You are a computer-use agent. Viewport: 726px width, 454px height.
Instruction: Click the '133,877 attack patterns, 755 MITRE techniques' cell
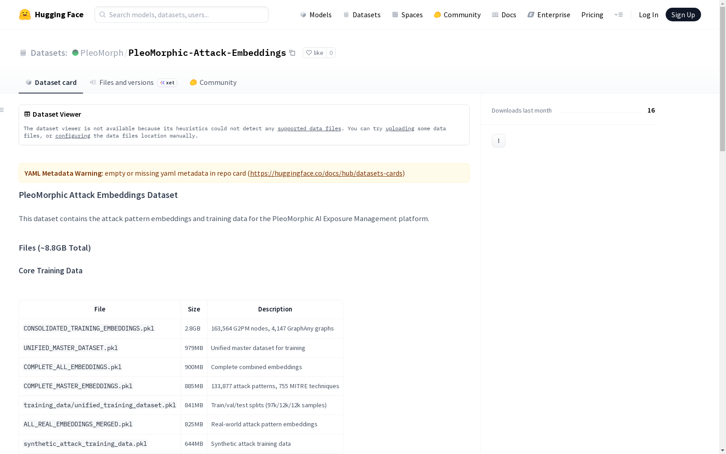(275, 386)
